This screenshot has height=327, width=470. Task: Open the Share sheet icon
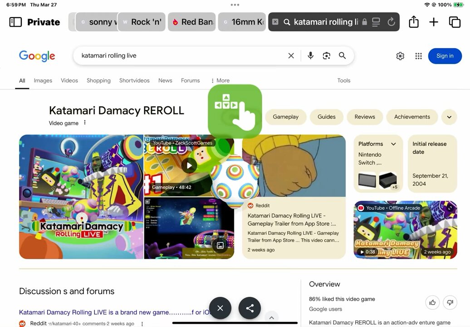coord(414,22)
